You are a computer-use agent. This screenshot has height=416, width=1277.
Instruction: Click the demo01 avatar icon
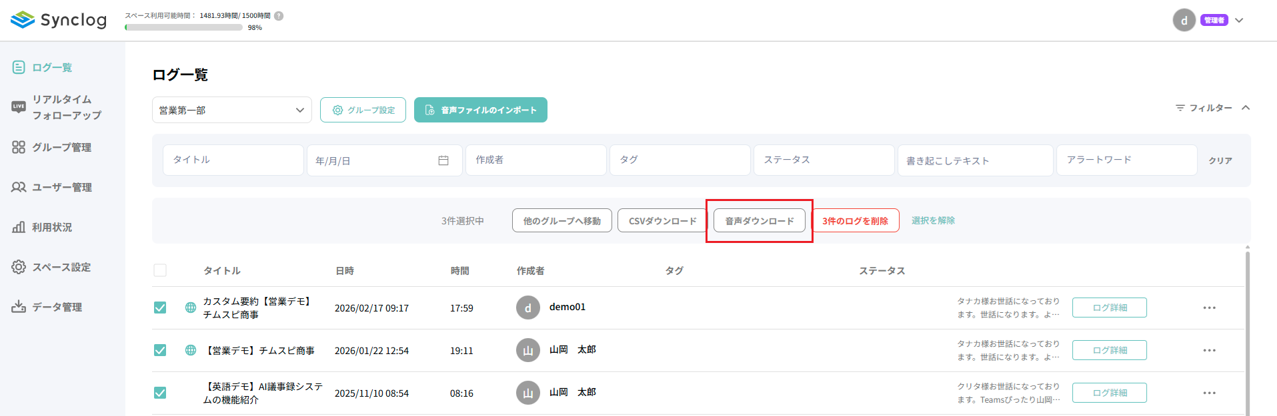point(528,308)
